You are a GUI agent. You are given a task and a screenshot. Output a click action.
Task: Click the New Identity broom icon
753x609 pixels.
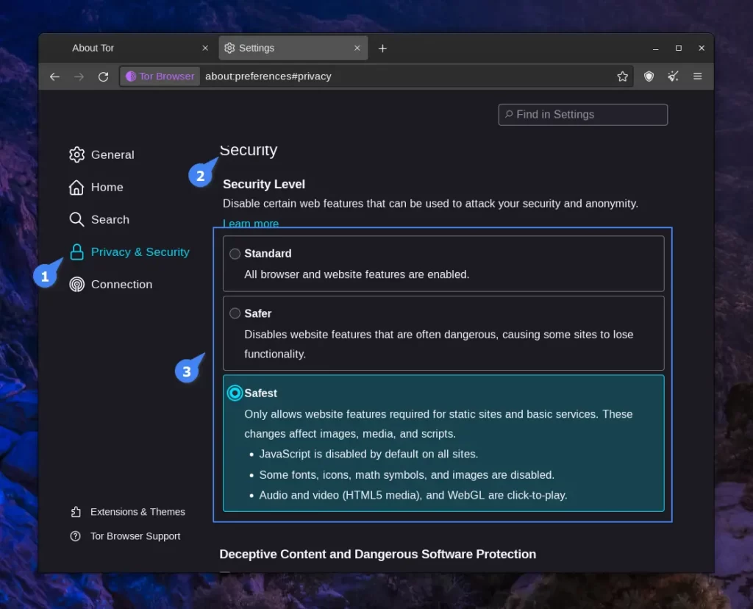pyautogui.click(x=674, y=76)
